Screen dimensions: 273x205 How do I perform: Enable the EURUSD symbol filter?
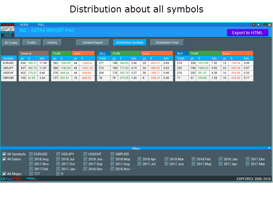point(31,154)
